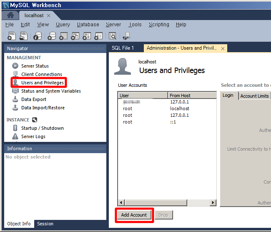Image resolution: width=271 pixels, height=232 pixels.
Task: Click the Status and System Variables monitor icon
Action: [x=15, y=91]
